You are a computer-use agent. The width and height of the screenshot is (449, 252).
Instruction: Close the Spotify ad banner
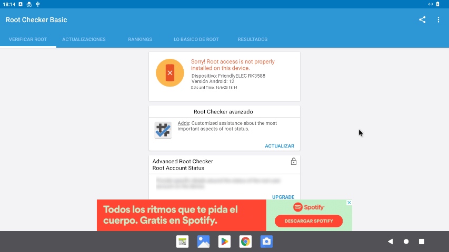[x=349, y=203]
